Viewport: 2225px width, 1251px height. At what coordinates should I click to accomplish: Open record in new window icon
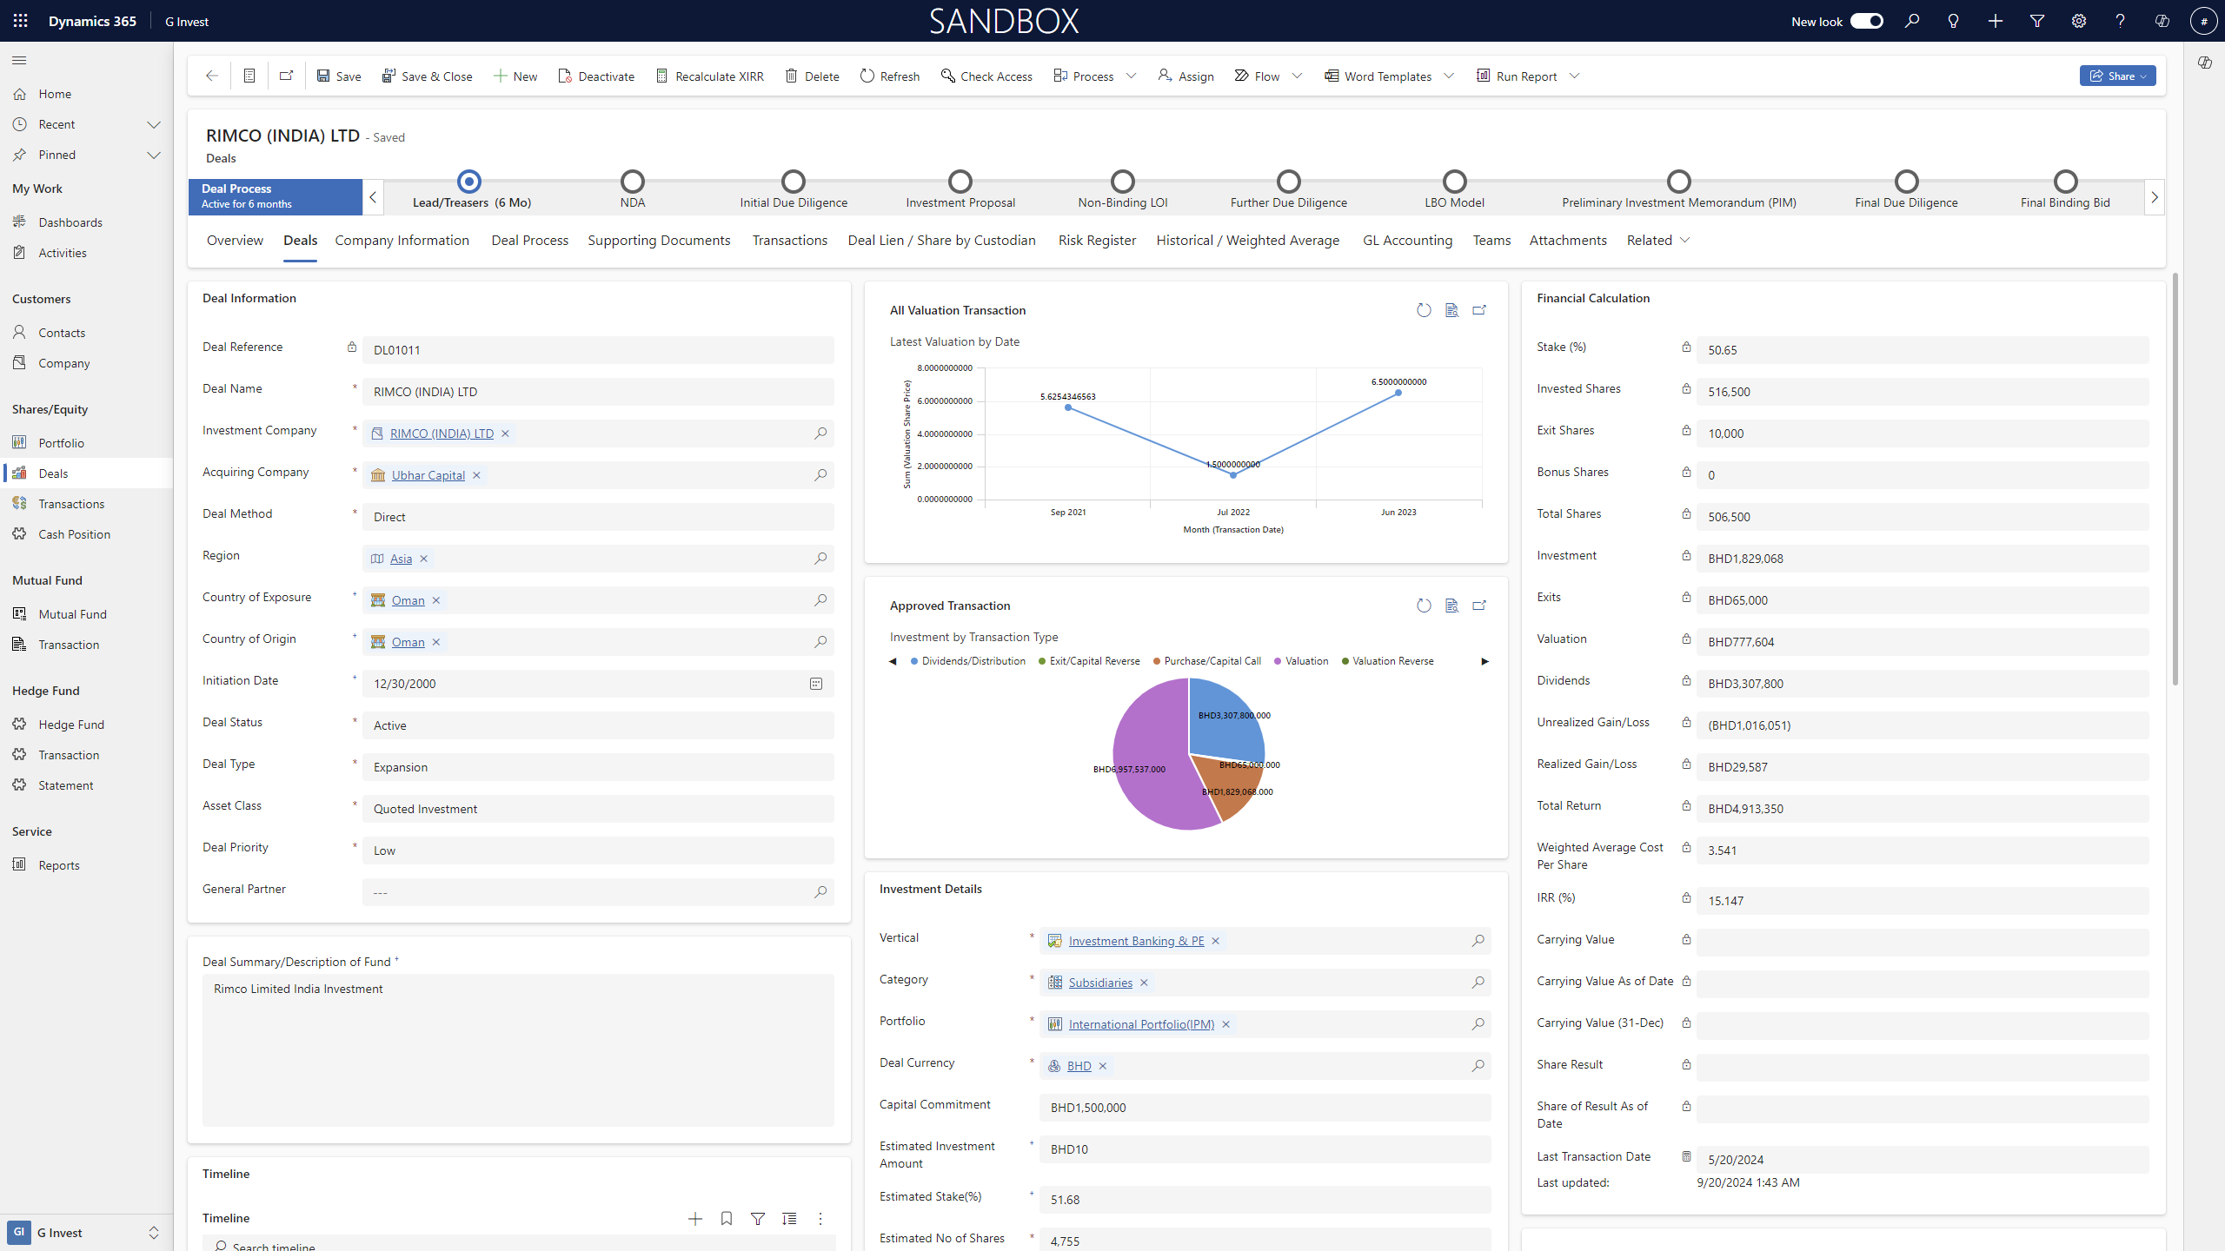point(286,76)
